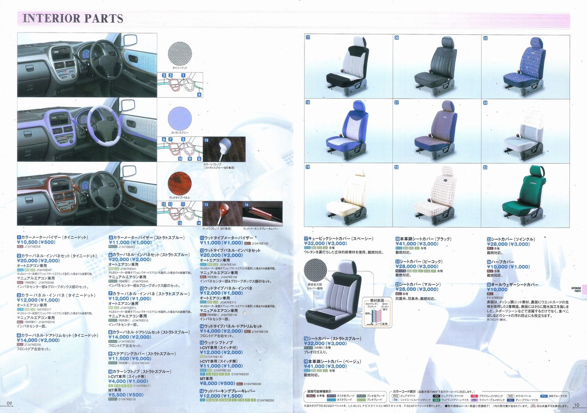Select item 14 ウッドタイプパネル・ドアトリムセット heading
The image size is (587, 413).
[231, 326]
